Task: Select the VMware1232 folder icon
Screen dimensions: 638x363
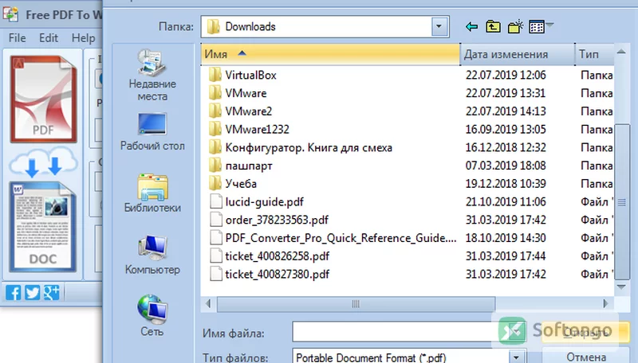Action: (215, 129)
